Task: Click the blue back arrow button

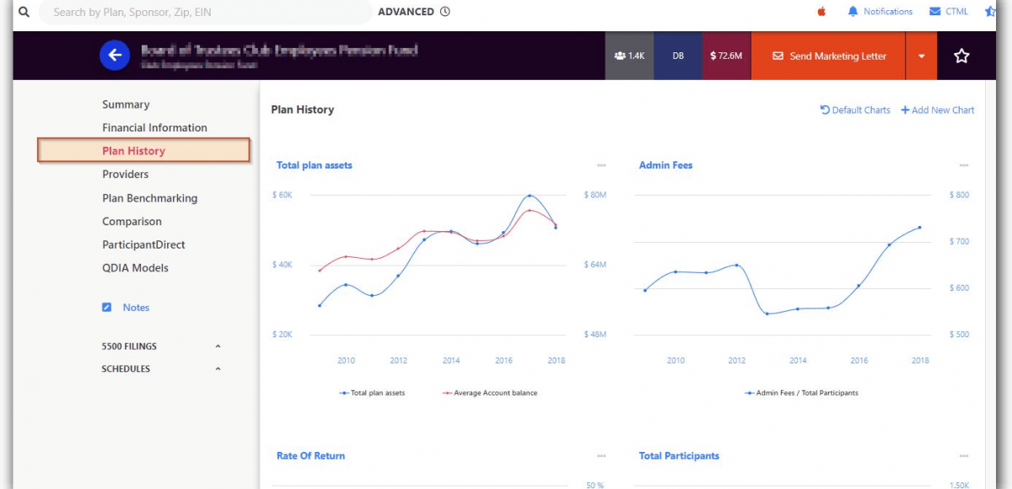Action: click(115, 56)
